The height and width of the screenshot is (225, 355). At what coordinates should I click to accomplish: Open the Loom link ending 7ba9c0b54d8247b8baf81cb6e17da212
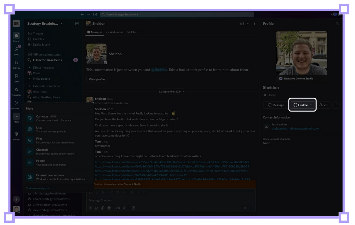click(x=141, y=175)
